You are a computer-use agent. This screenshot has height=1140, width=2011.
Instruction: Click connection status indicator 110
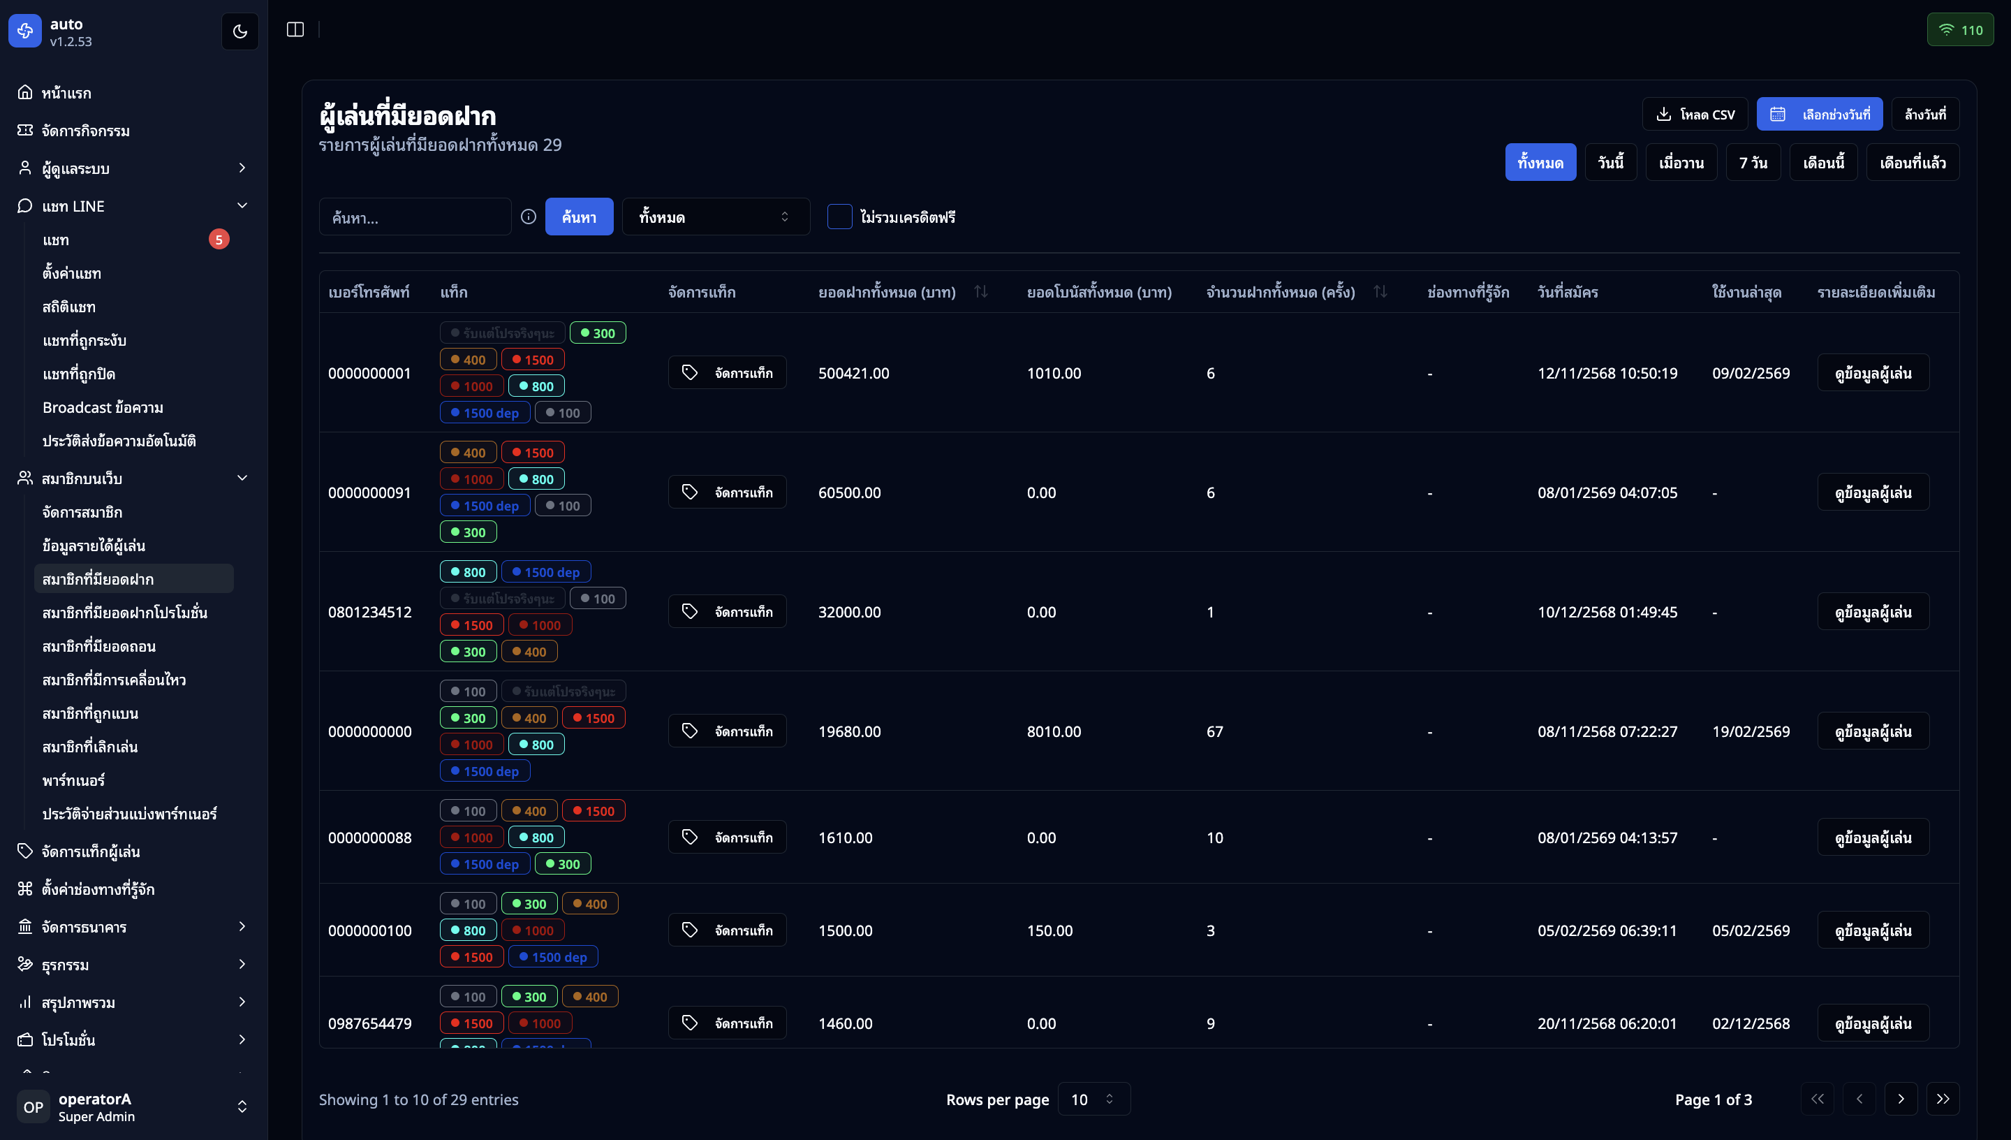1959,30
